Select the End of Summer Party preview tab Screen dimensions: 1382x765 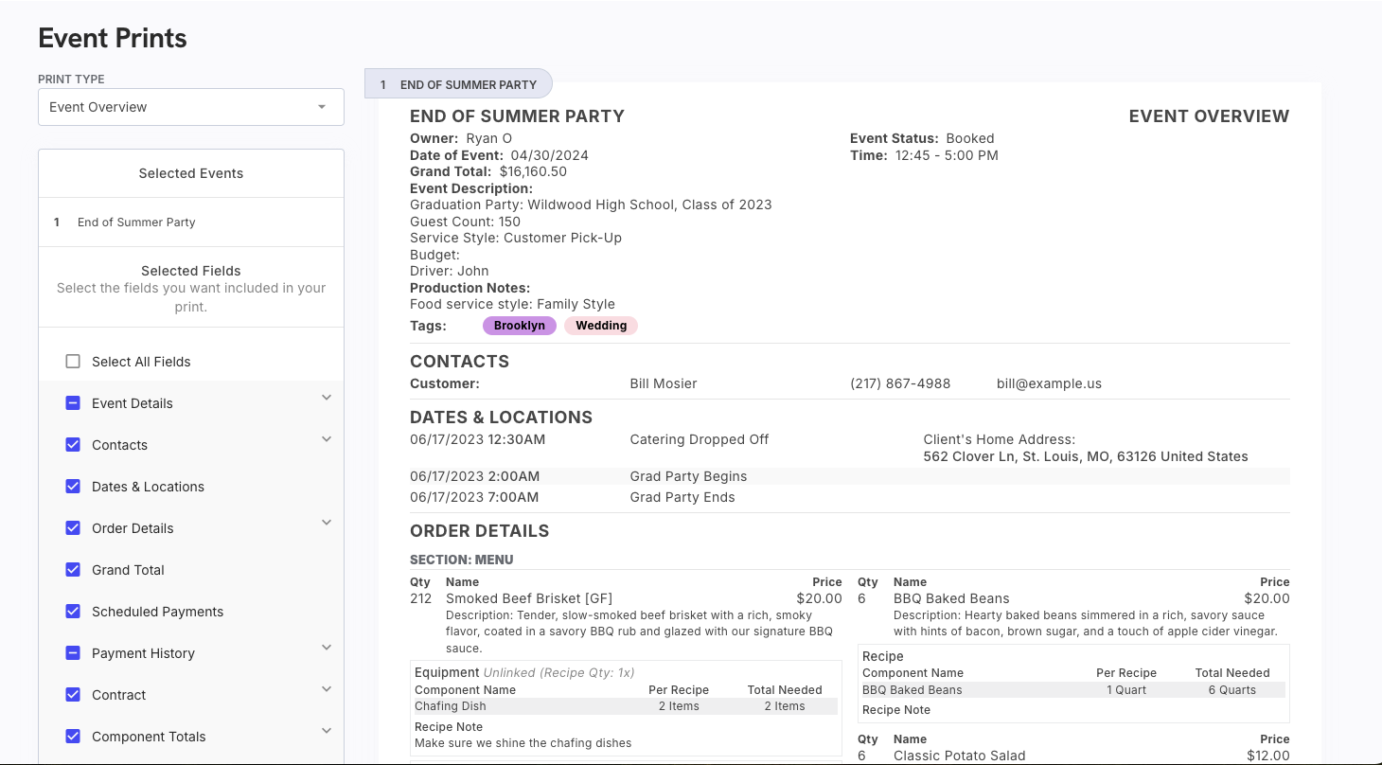tap(458, 84)
